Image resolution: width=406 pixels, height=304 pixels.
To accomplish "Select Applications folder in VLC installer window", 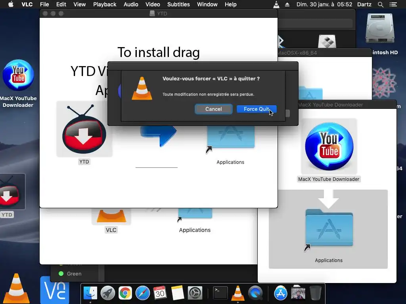I will 195,215.
